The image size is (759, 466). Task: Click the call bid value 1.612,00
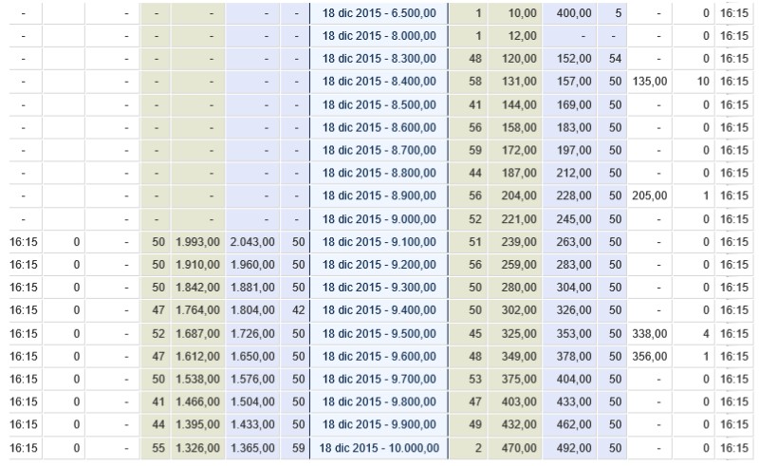pyautogui.click(x=197, y=356)
